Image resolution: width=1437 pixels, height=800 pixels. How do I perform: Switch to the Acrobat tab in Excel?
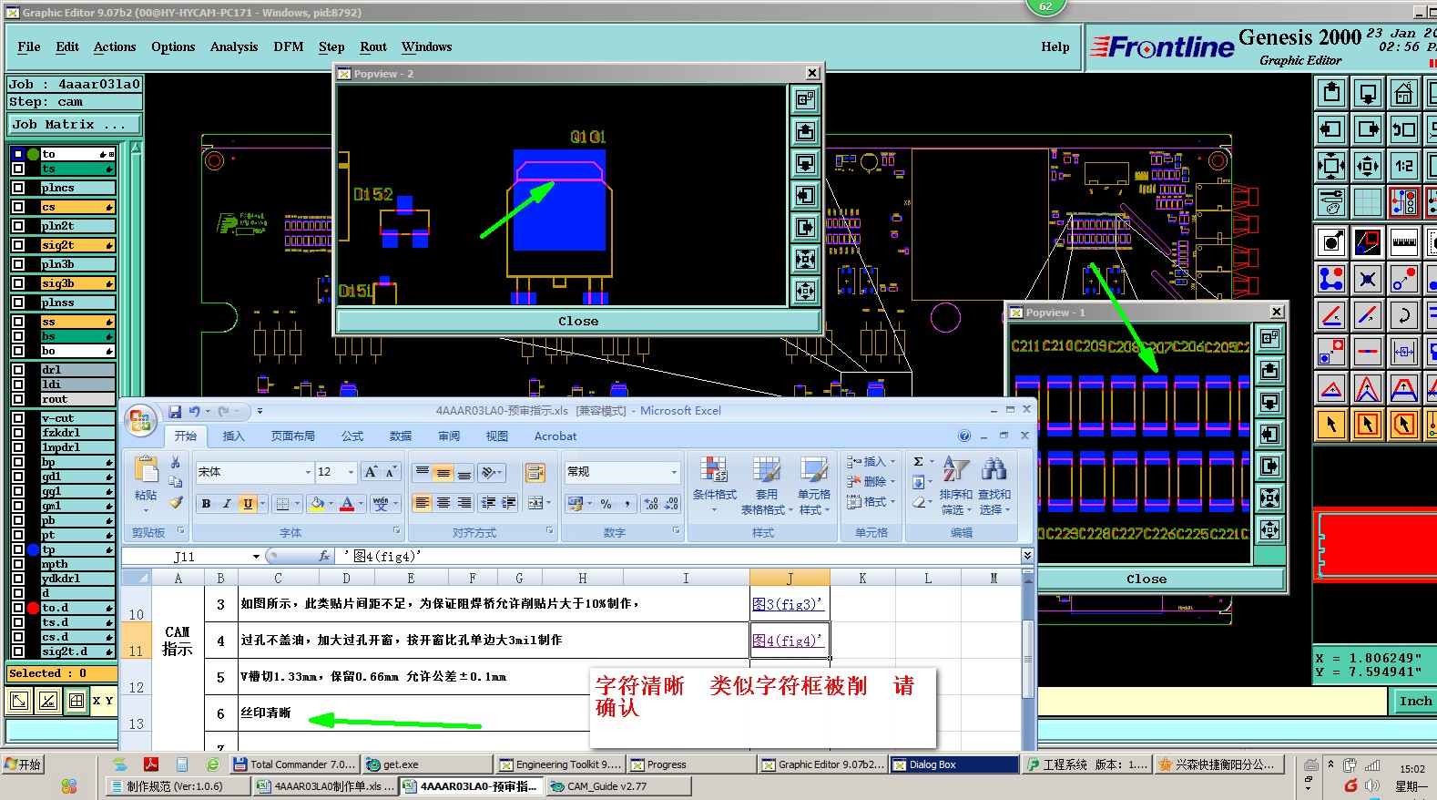[555, 436]
